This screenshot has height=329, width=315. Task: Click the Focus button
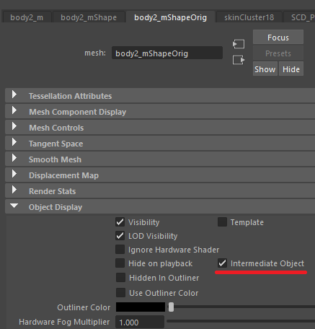tap(278, 38)
